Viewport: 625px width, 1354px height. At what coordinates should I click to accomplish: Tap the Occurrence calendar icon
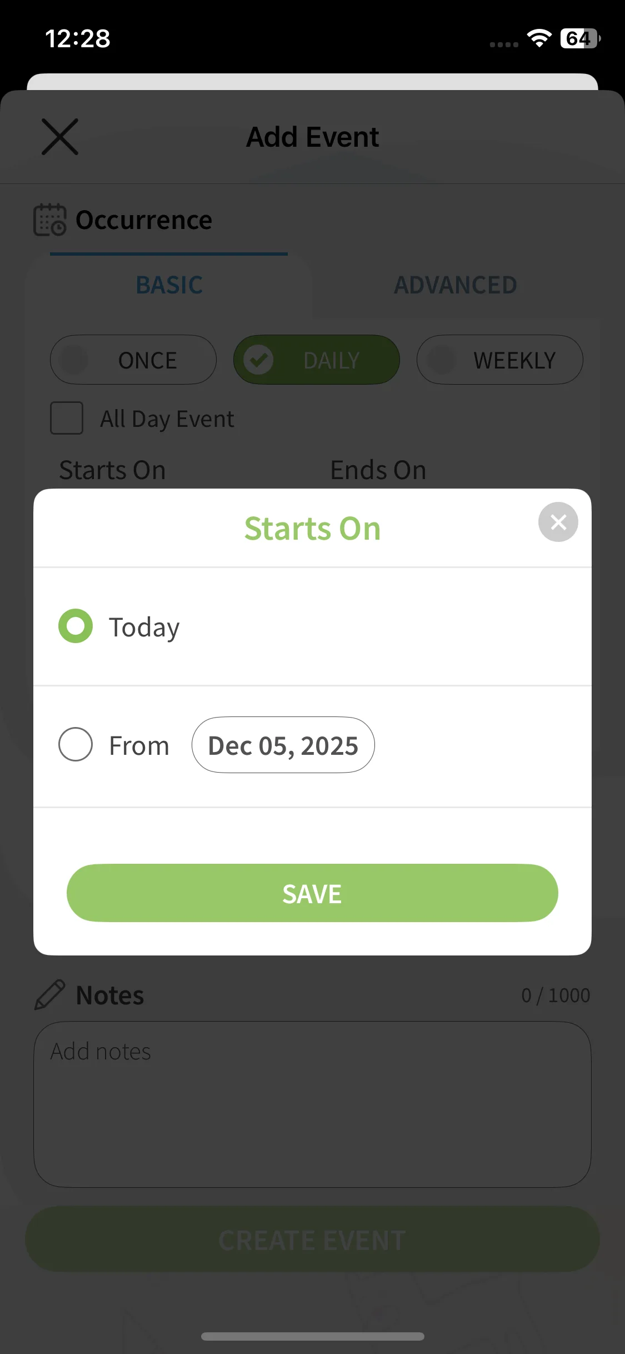pyautogui.click(x=49, y=220)
